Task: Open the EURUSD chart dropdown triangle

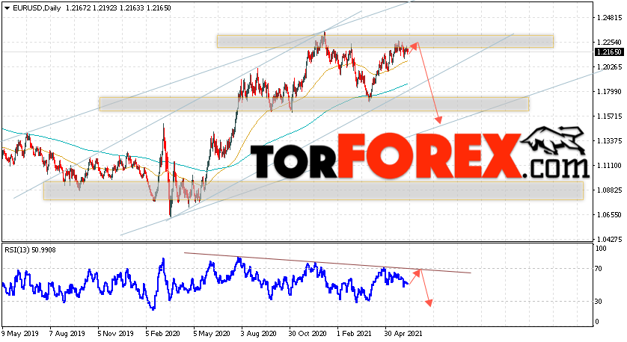Action: tap(7, 8)
